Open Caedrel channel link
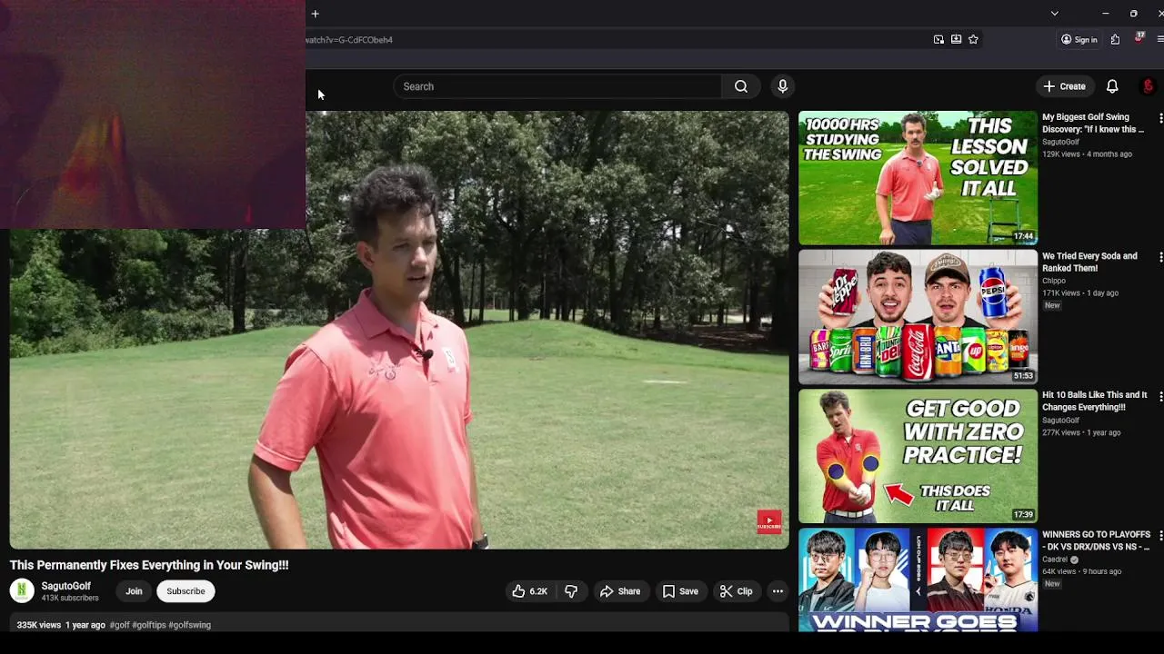The height and width of the screenshot is (654, 1164). 1055,560
